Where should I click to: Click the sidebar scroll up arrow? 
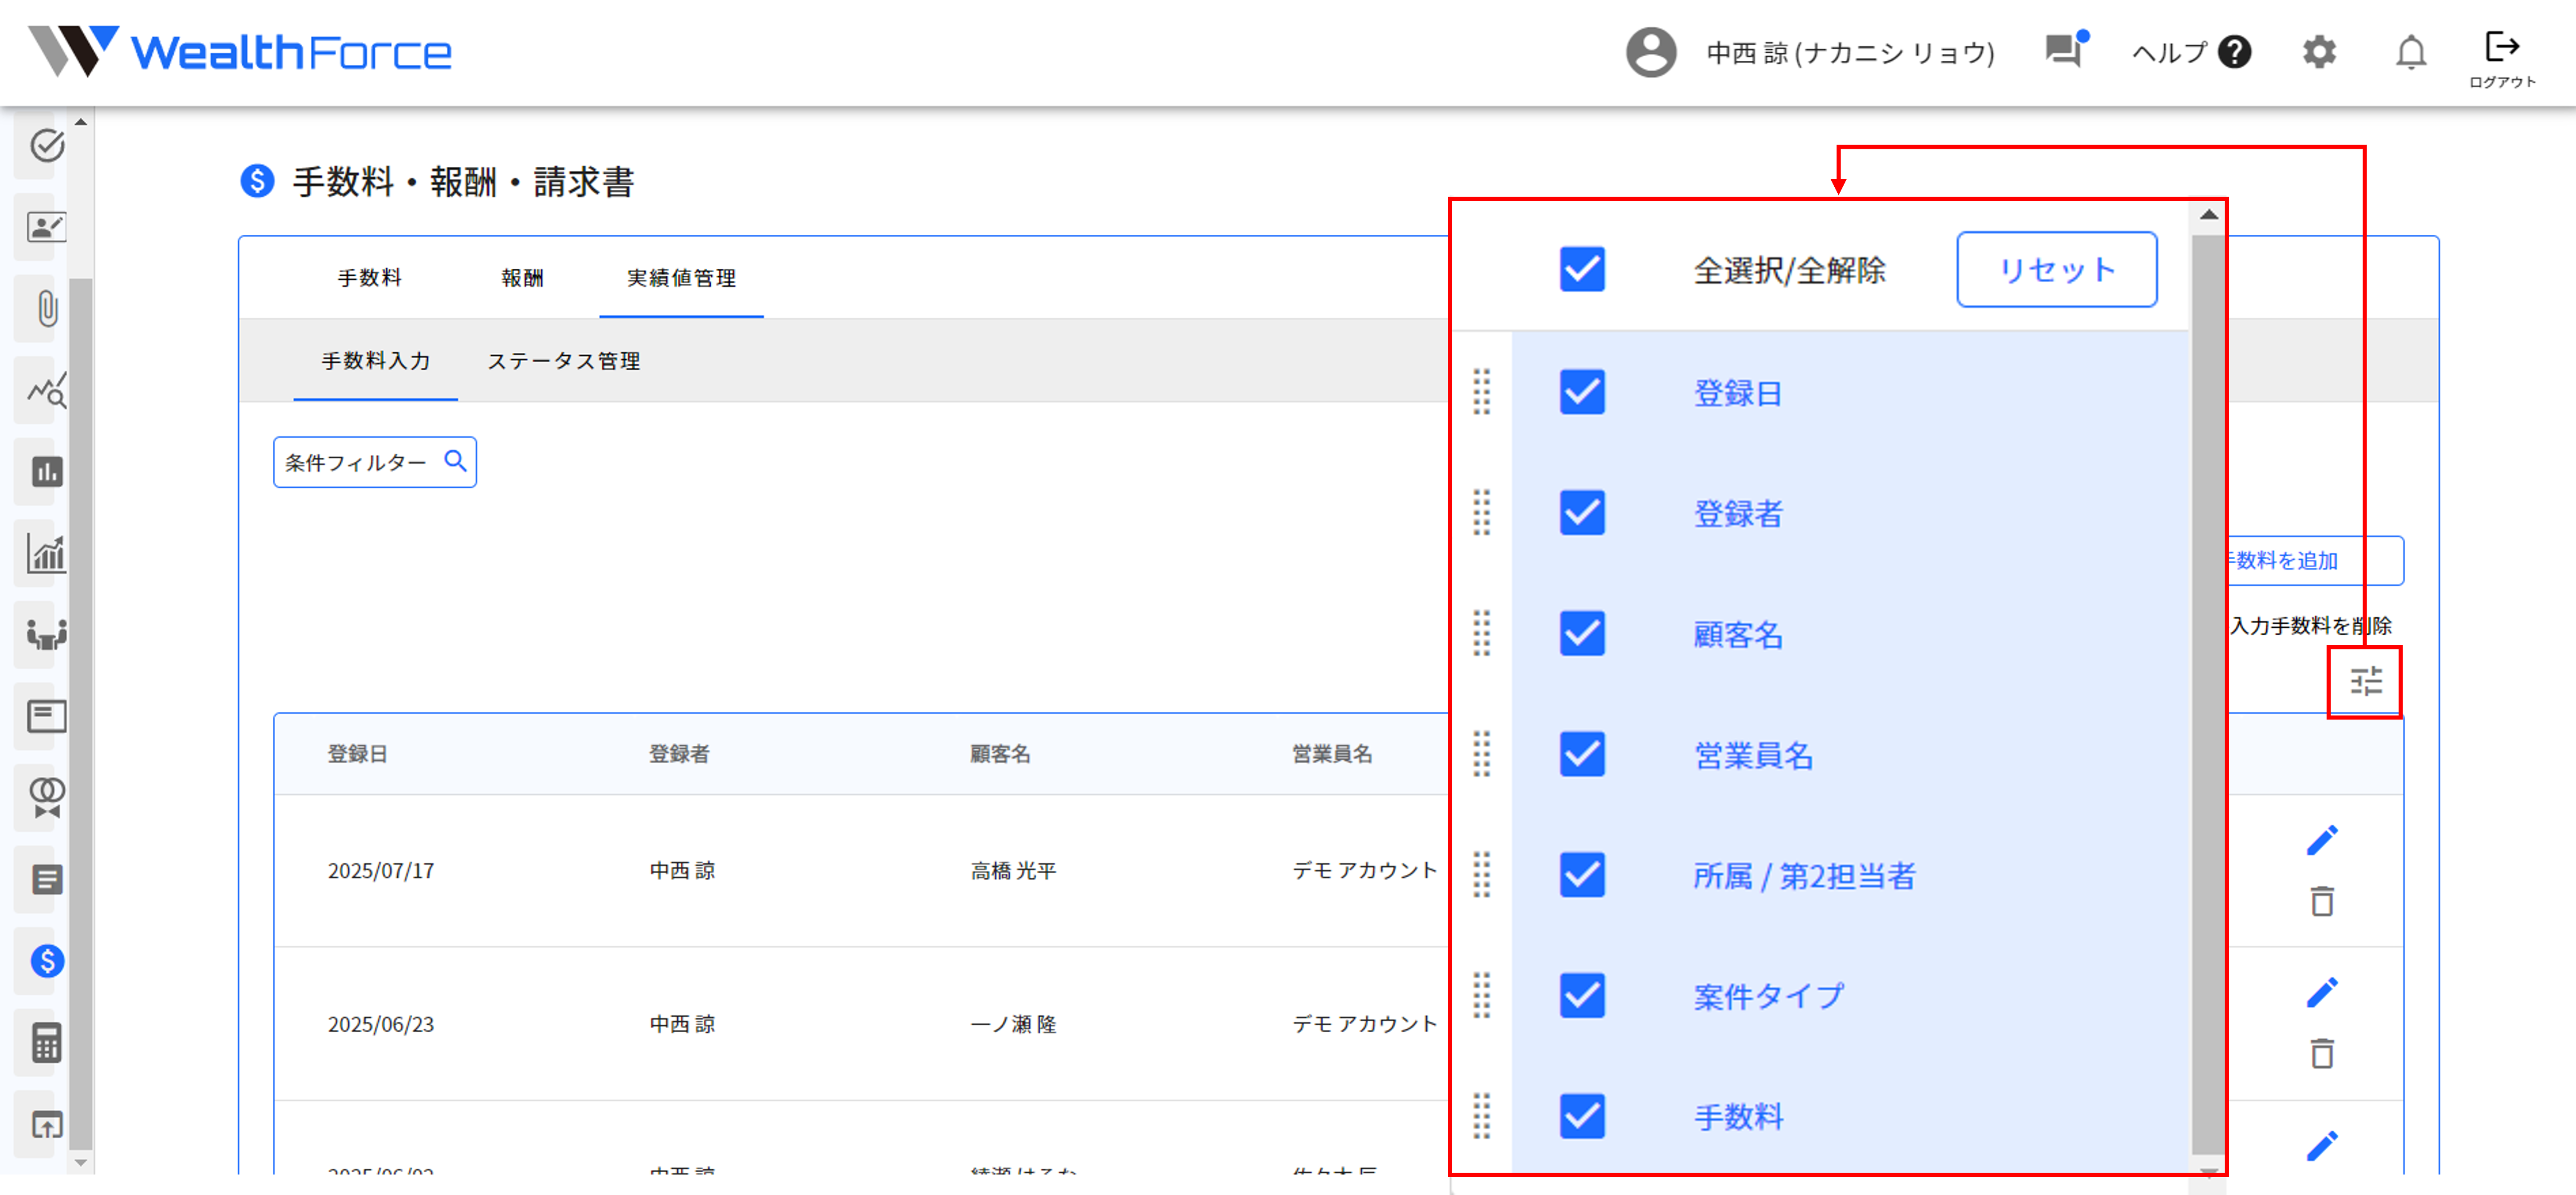tap(81, 122)
